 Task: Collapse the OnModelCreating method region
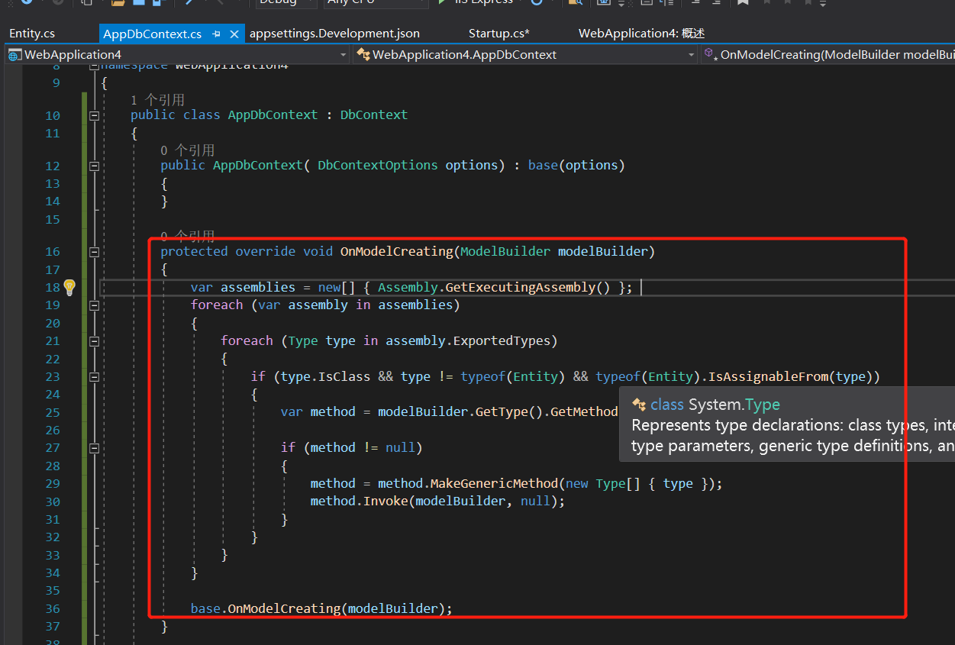pyautogui.click(x=95, y=251)
